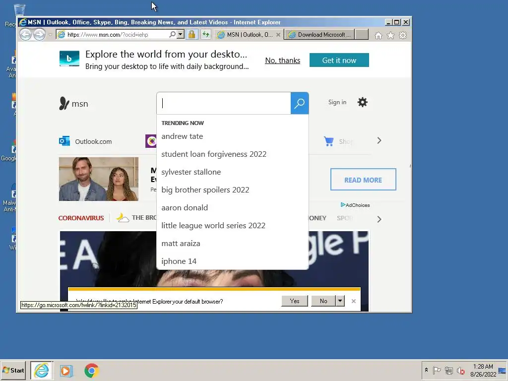Click the shopping cart icon
This screenshot has height=381, width=508.
pos(328,141)
